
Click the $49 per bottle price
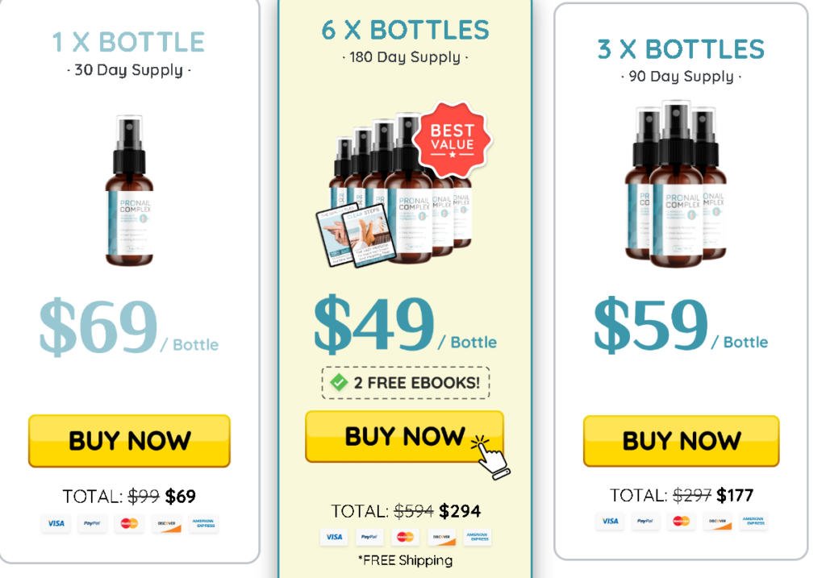[405, 324]
